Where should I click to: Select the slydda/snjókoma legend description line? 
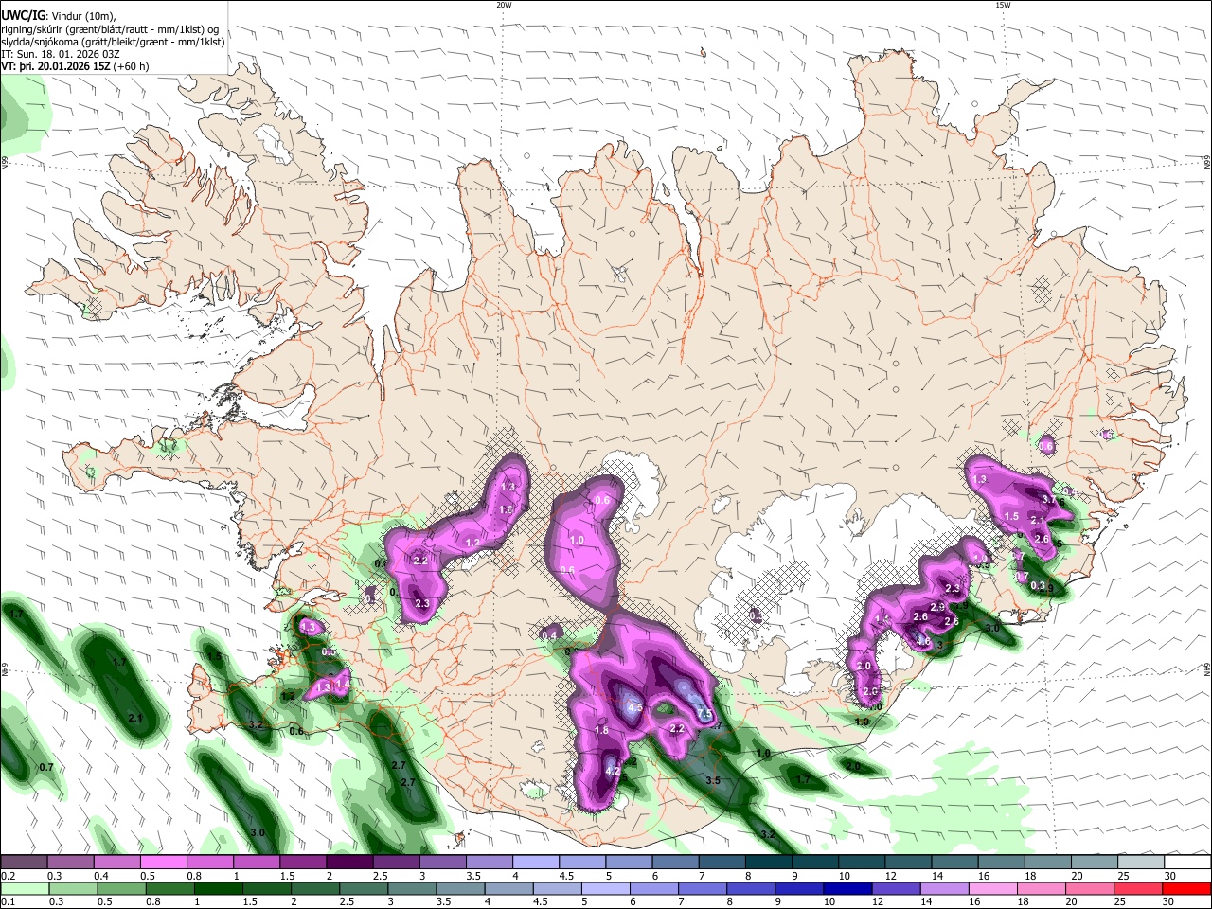coord(113,42)
